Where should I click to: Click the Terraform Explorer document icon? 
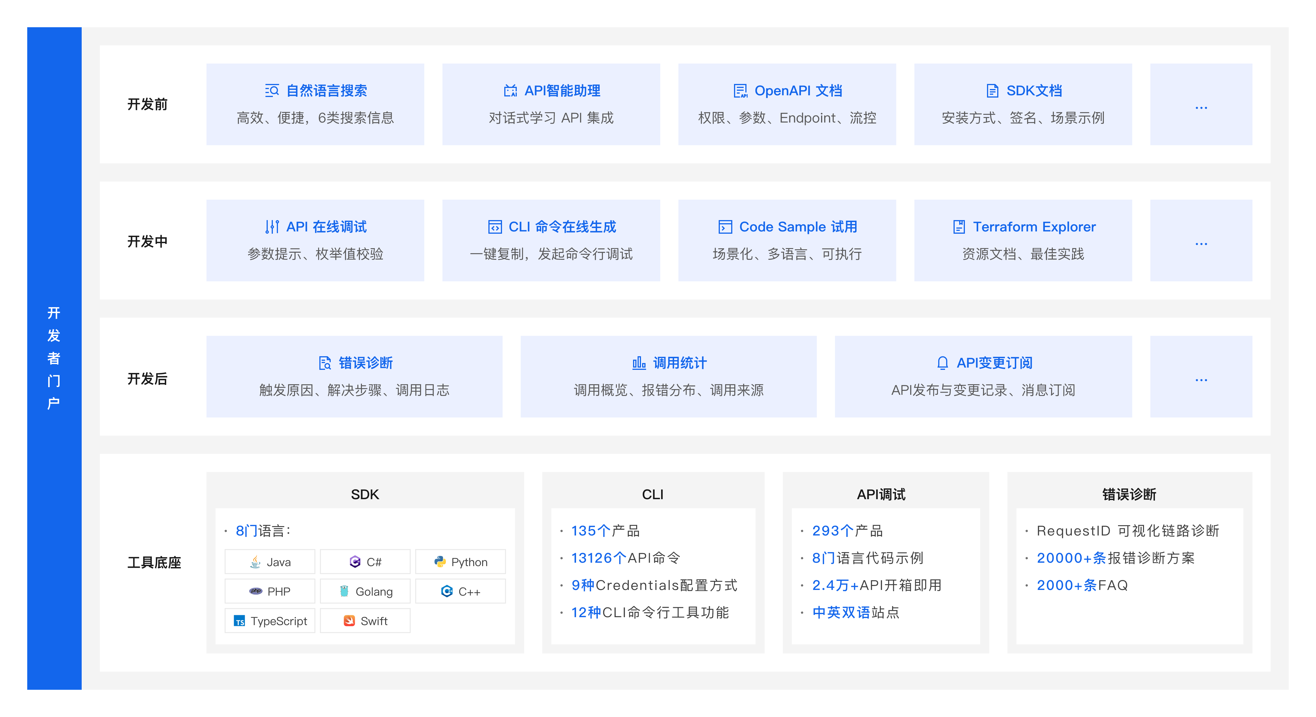click(959, 227)
